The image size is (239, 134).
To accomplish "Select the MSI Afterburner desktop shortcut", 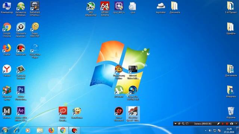I will (x=91, y=9).
